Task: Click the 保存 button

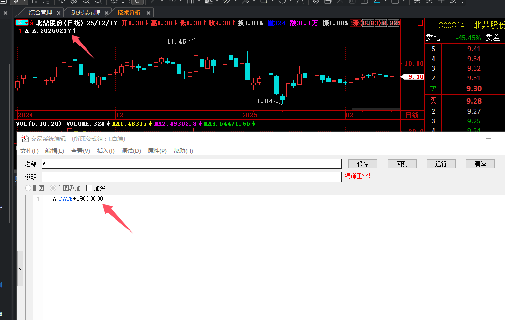Action: coord(362,164)
